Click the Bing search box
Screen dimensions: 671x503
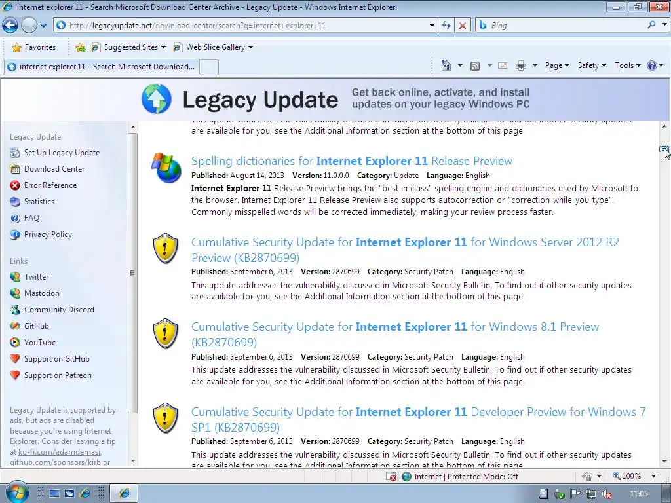tap(566, 26)
